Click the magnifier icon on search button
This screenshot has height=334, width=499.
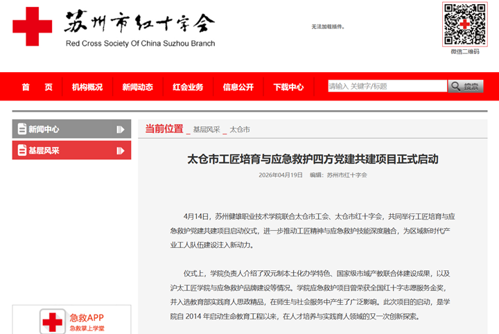point(457,87)
